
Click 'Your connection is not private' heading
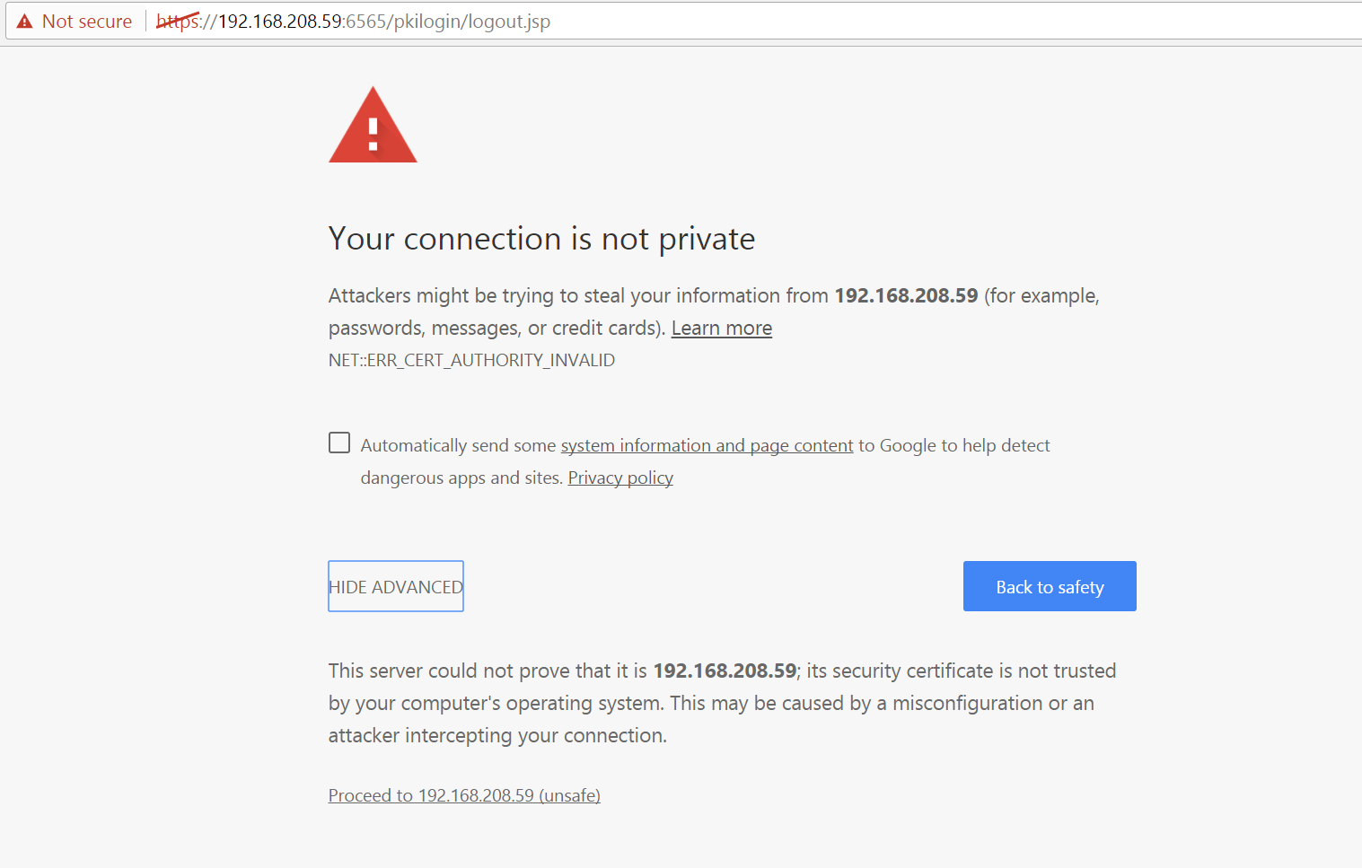point(541,239)
